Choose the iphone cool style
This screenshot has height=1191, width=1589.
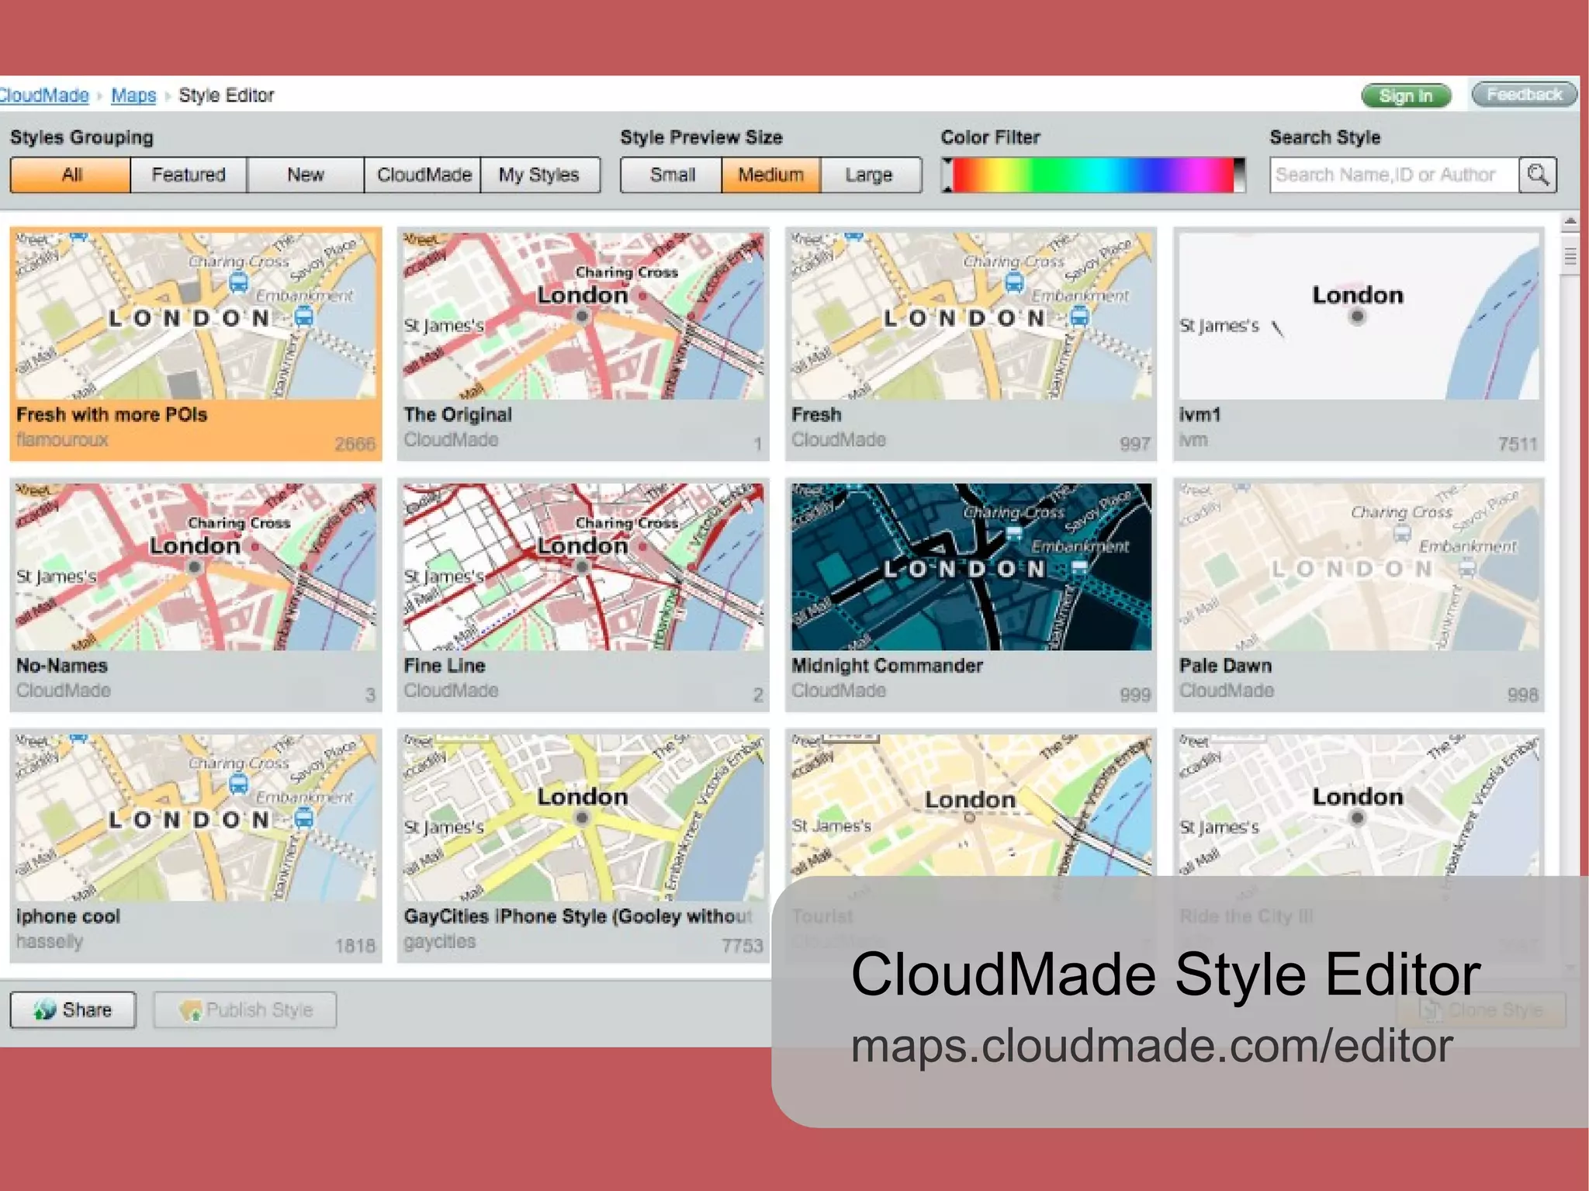point(196,846)
